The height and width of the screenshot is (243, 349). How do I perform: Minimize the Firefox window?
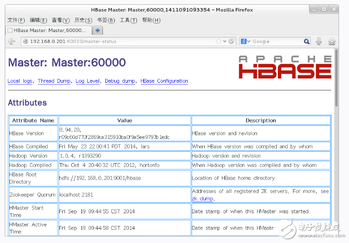(314, 9)
